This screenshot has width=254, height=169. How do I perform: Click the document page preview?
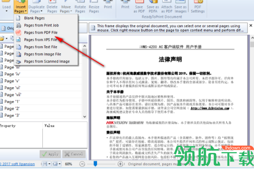(x=169, y=97)
